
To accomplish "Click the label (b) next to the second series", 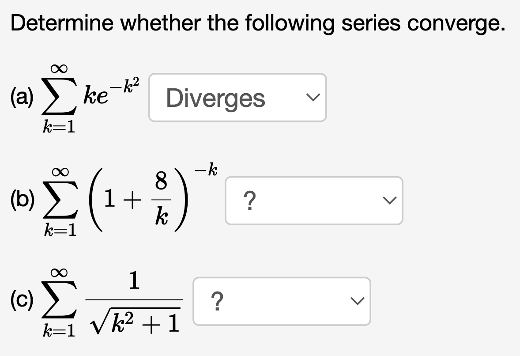I will coord(22,200).
